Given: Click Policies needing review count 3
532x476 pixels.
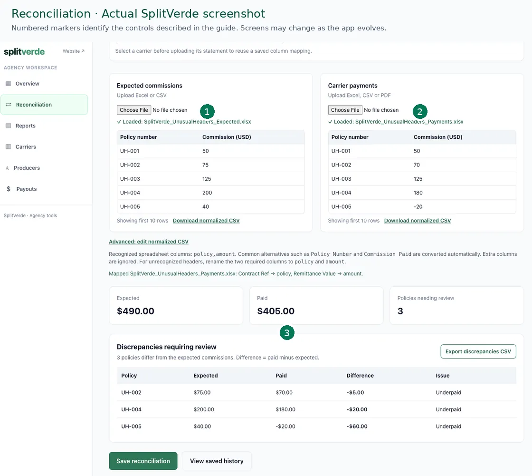Looking at the screenshot, I should point(400,311).
